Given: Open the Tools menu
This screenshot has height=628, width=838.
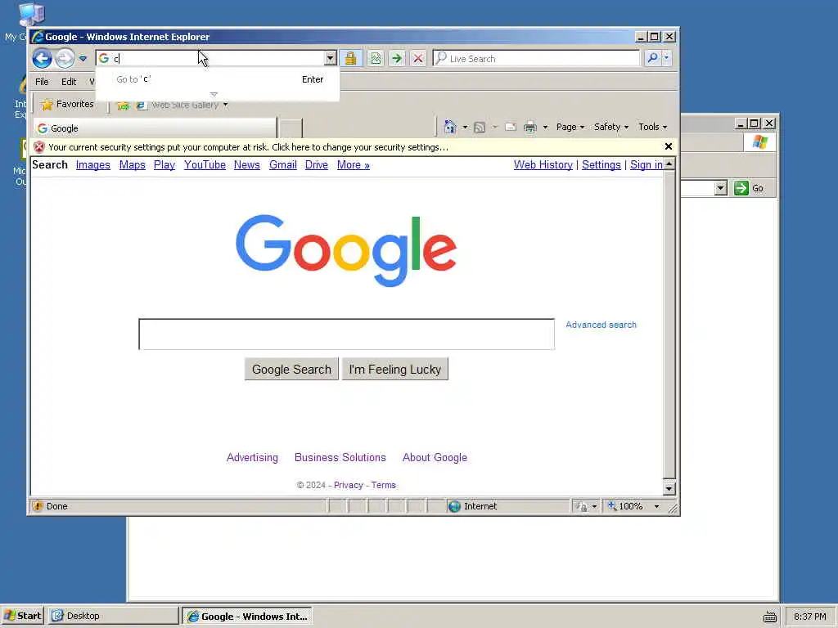Looking at the screenshot, I should pyautogui.click(x=652, y=127).
